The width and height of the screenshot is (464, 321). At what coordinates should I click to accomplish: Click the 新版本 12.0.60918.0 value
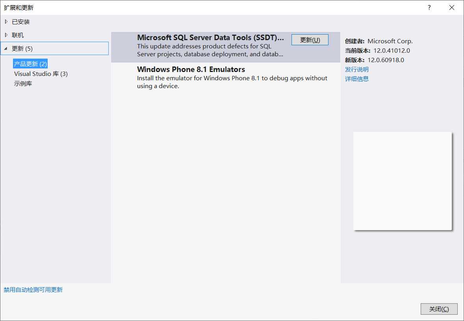click(386, 60)
